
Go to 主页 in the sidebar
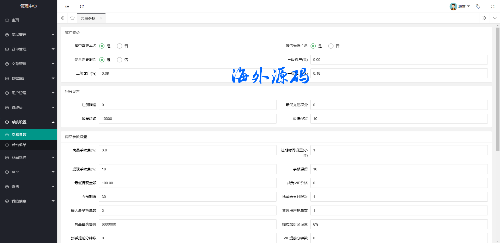click(15, 20)
